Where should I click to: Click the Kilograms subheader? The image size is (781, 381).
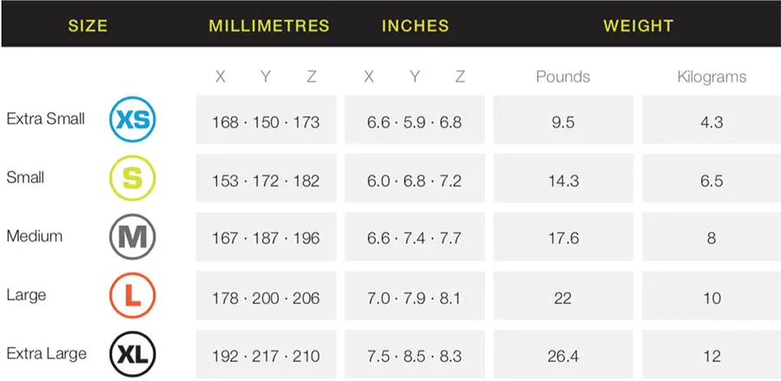[x=712, y=76]
